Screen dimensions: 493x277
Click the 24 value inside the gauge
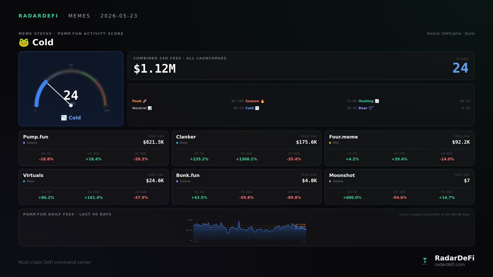[71, 96]
